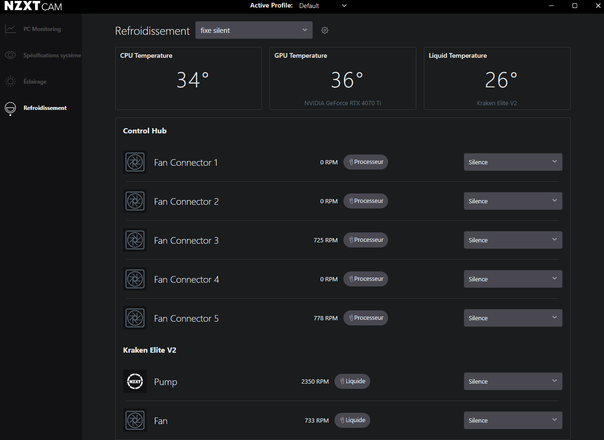The height and width of the screenshot is (440, 604).
Task: Click the Fan Connector 1 fan icon
Action: (x=135, y=162)
